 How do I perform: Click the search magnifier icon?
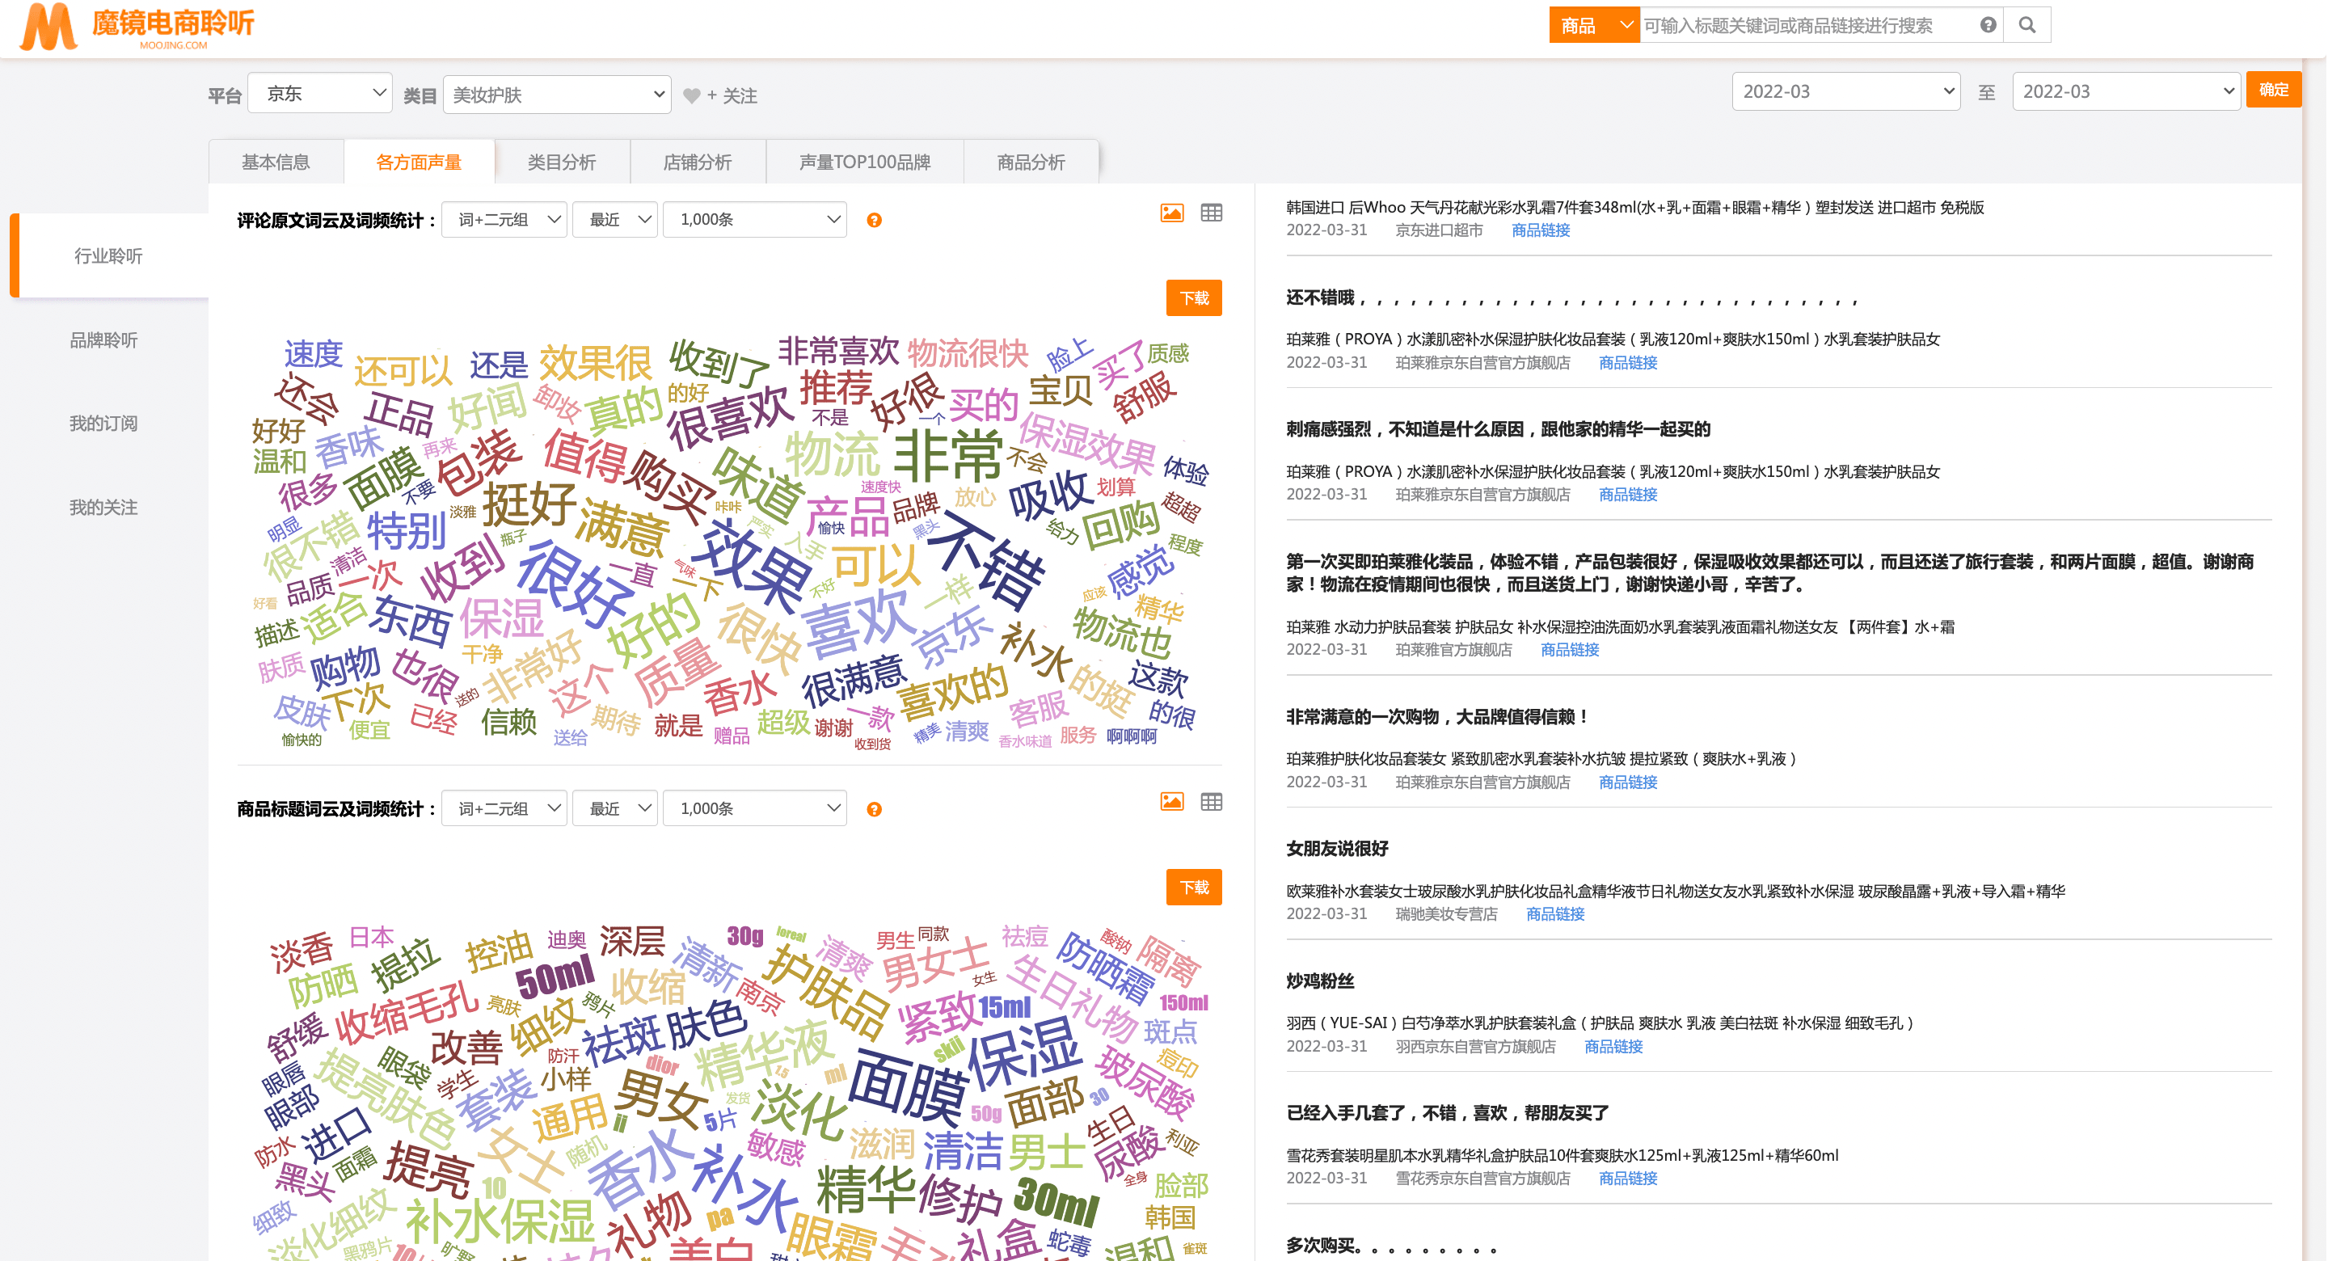(x=2026, y=25)
